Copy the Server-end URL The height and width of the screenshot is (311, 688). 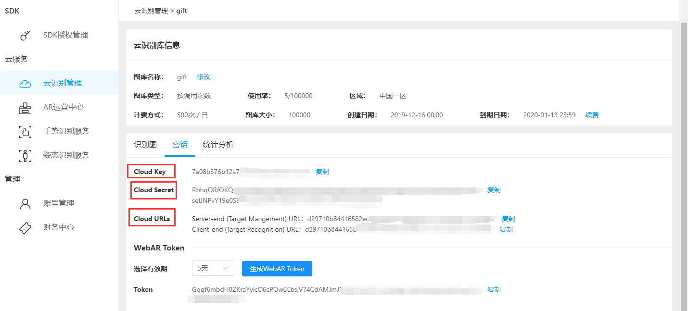point(509,219)
